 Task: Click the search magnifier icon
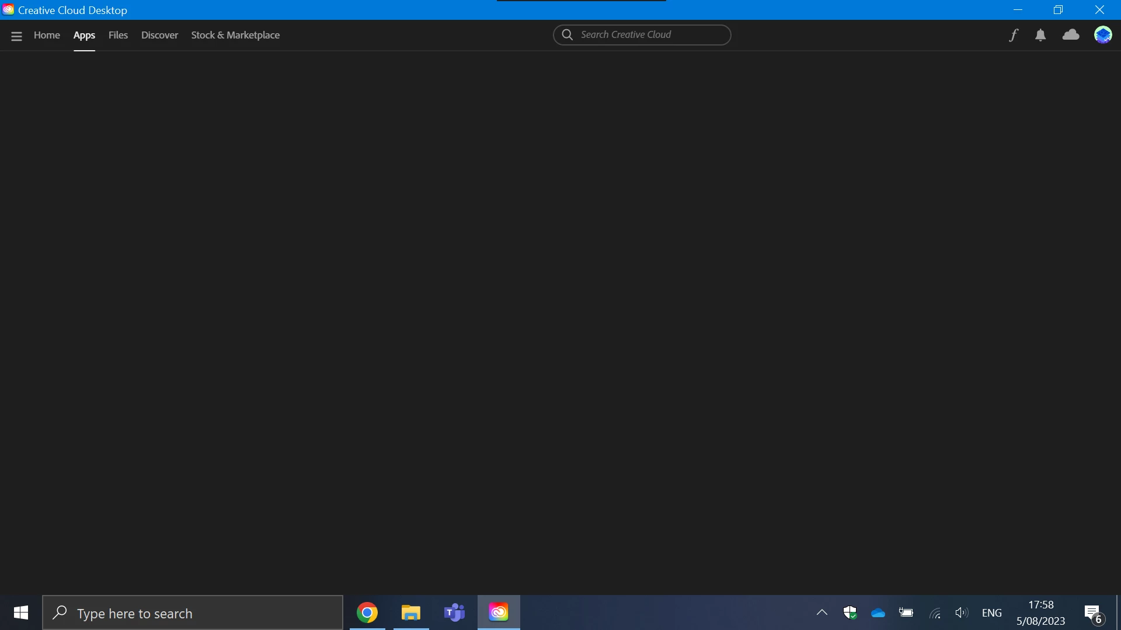coord(567,35)
